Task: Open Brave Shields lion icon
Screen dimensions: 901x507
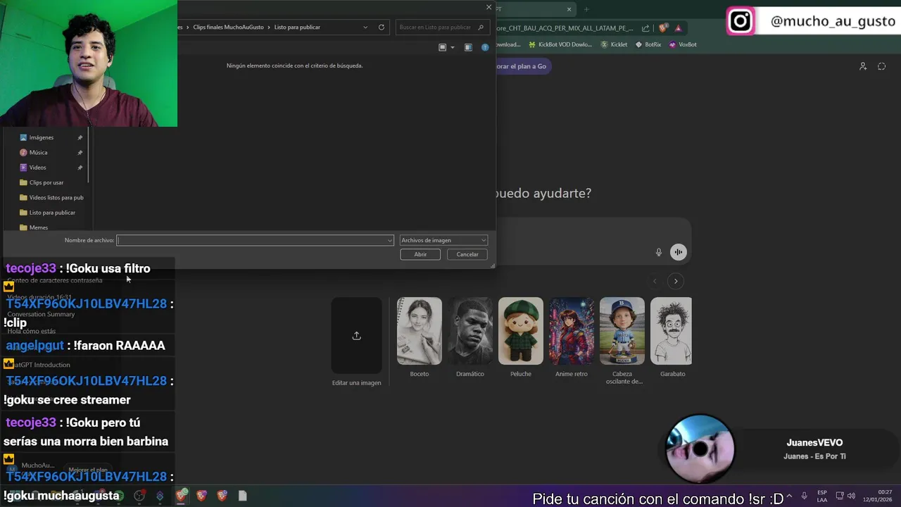Action: [664, 28]
